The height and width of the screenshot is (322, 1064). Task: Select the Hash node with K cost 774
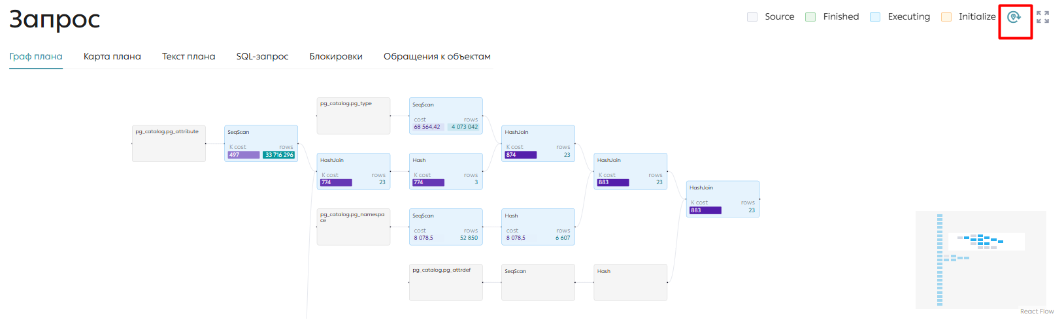click(x=446, y=172)
